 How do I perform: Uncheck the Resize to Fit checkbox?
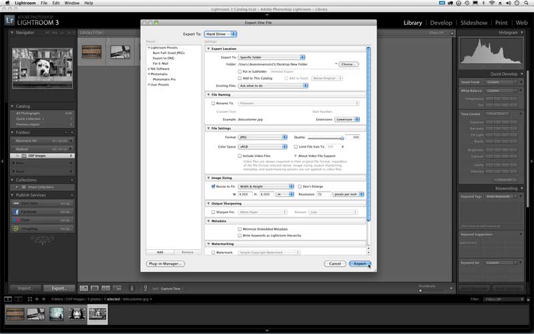point(213,186)
